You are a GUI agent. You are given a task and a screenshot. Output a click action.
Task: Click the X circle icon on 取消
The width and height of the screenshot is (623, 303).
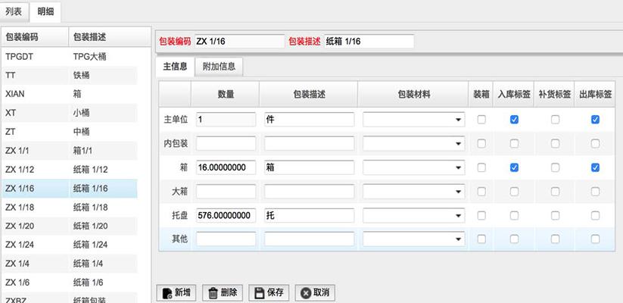pos(306,293)
